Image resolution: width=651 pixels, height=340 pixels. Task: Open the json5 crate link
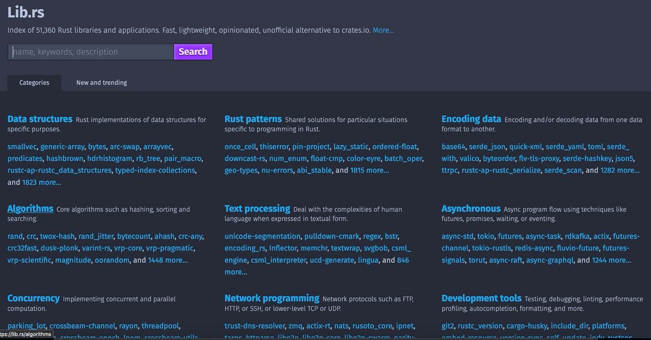pyautogui.click(x=624, y=158)
